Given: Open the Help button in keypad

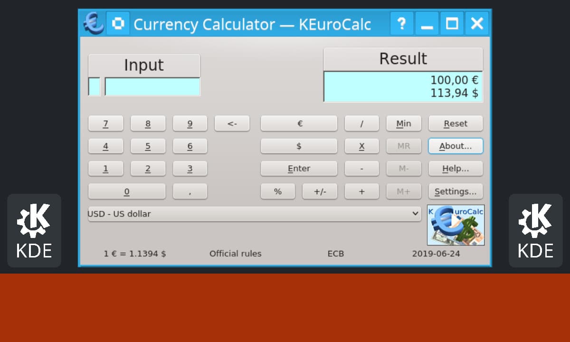Looking at the screenshot, I should (456, 169).
